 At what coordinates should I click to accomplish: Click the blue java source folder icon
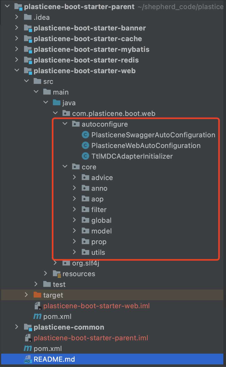56,103
